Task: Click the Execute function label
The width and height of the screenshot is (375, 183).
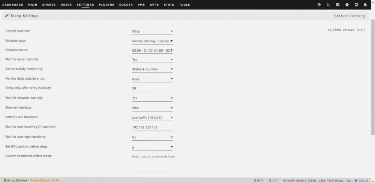Action: click(18, 31)
